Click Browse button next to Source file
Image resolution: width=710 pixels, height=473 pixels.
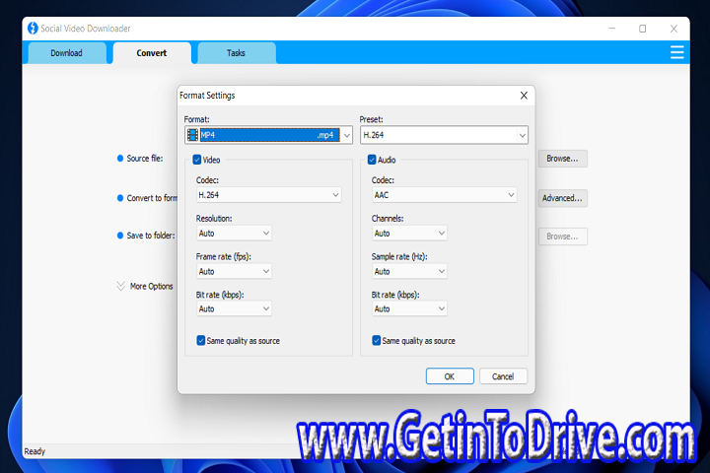click(562, 159)
